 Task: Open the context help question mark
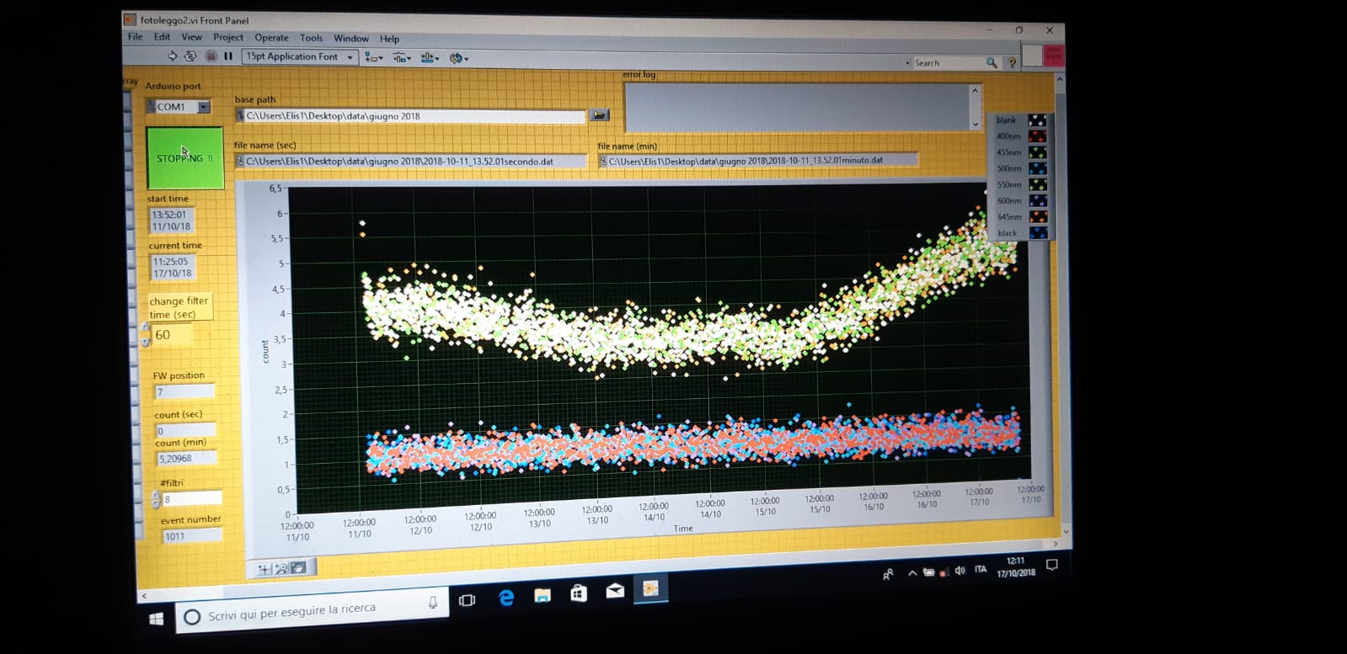tap(1012, 63)
